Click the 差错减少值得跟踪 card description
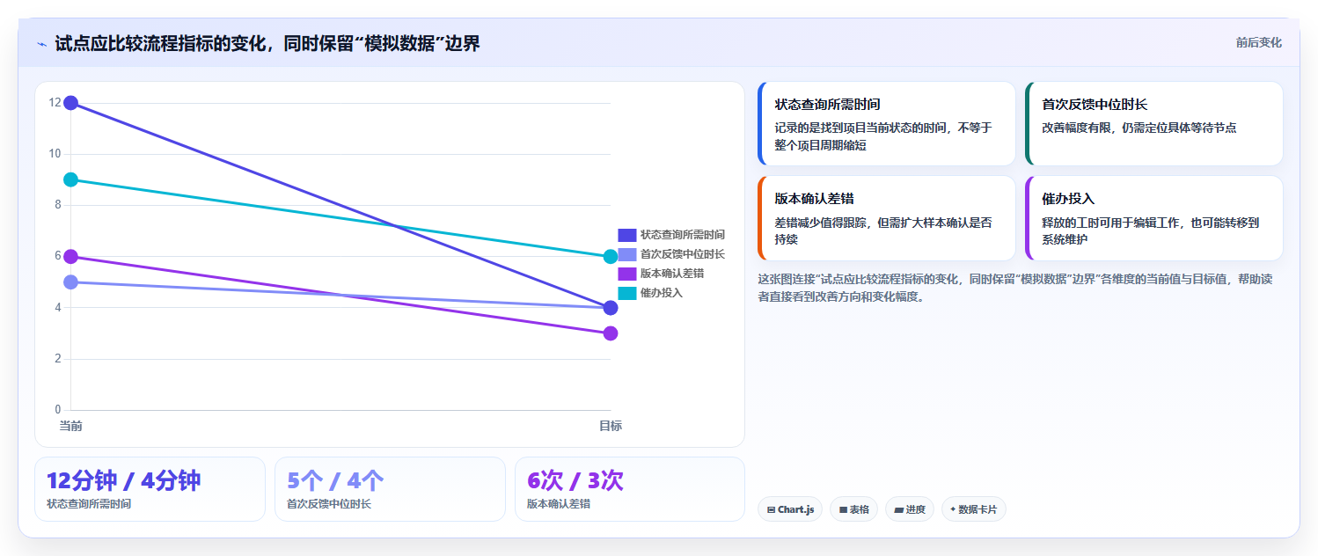This screenshot has height=556, width=1318. click(x=883, y=230)
